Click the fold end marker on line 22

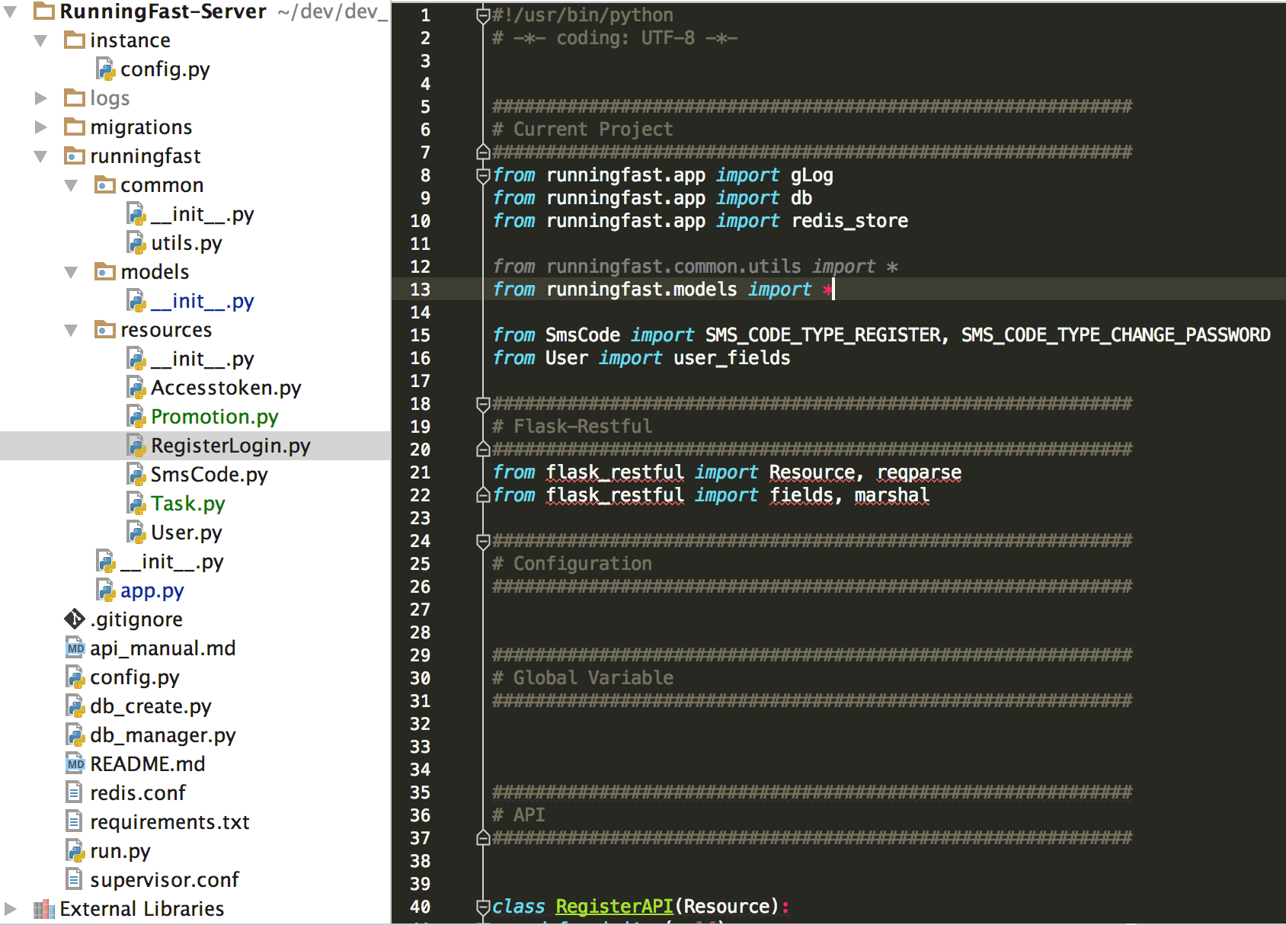tap(482, 495)
